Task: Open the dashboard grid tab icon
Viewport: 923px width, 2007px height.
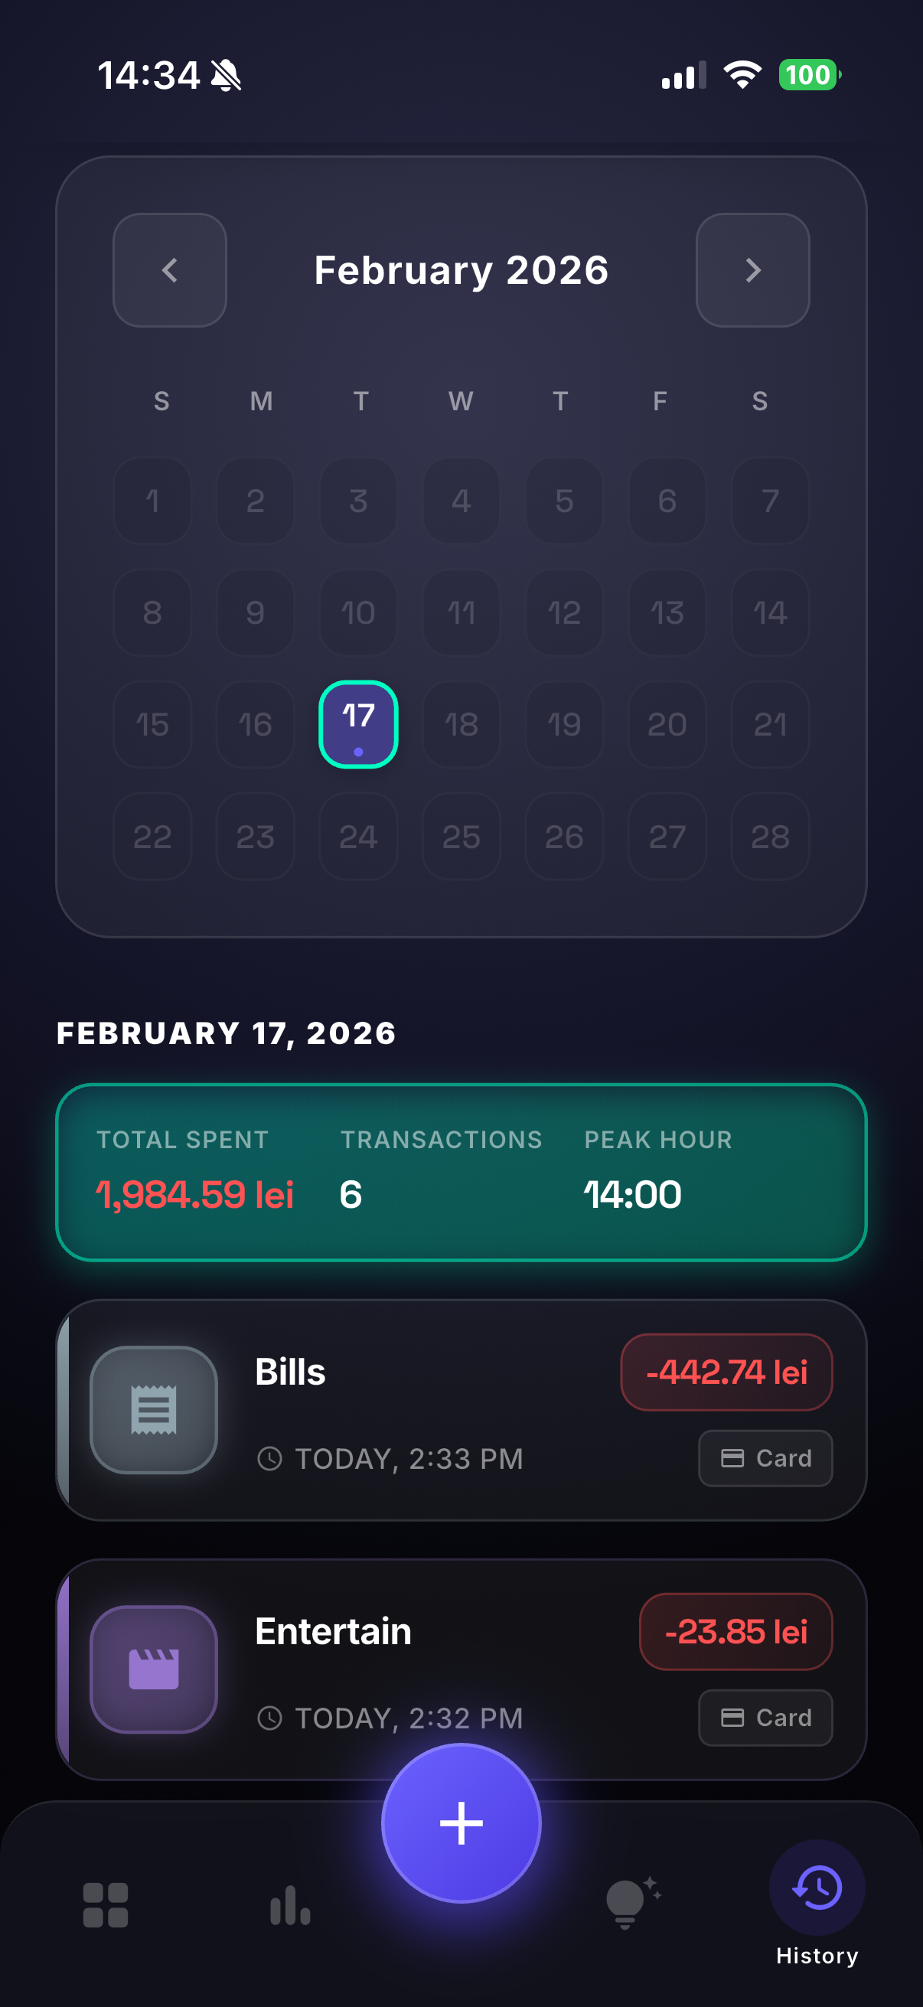Action: (x=105, y=1905)
